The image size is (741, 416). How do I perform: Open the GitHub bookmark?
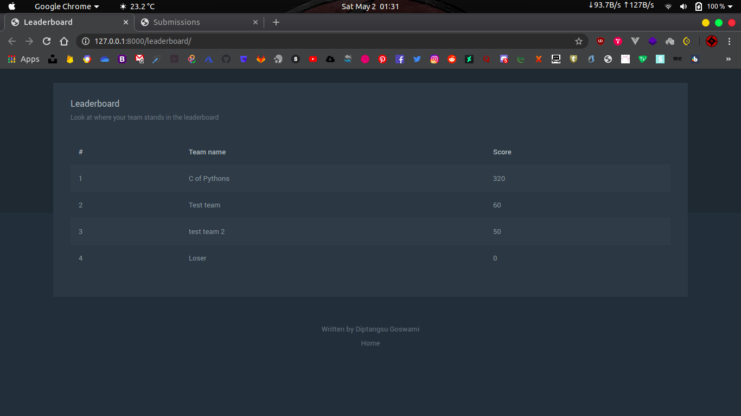click(x=226, y=59)
